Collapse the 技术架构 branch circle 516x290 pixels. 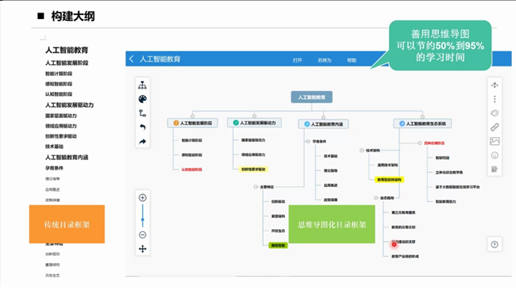click(x=362, y=151)
